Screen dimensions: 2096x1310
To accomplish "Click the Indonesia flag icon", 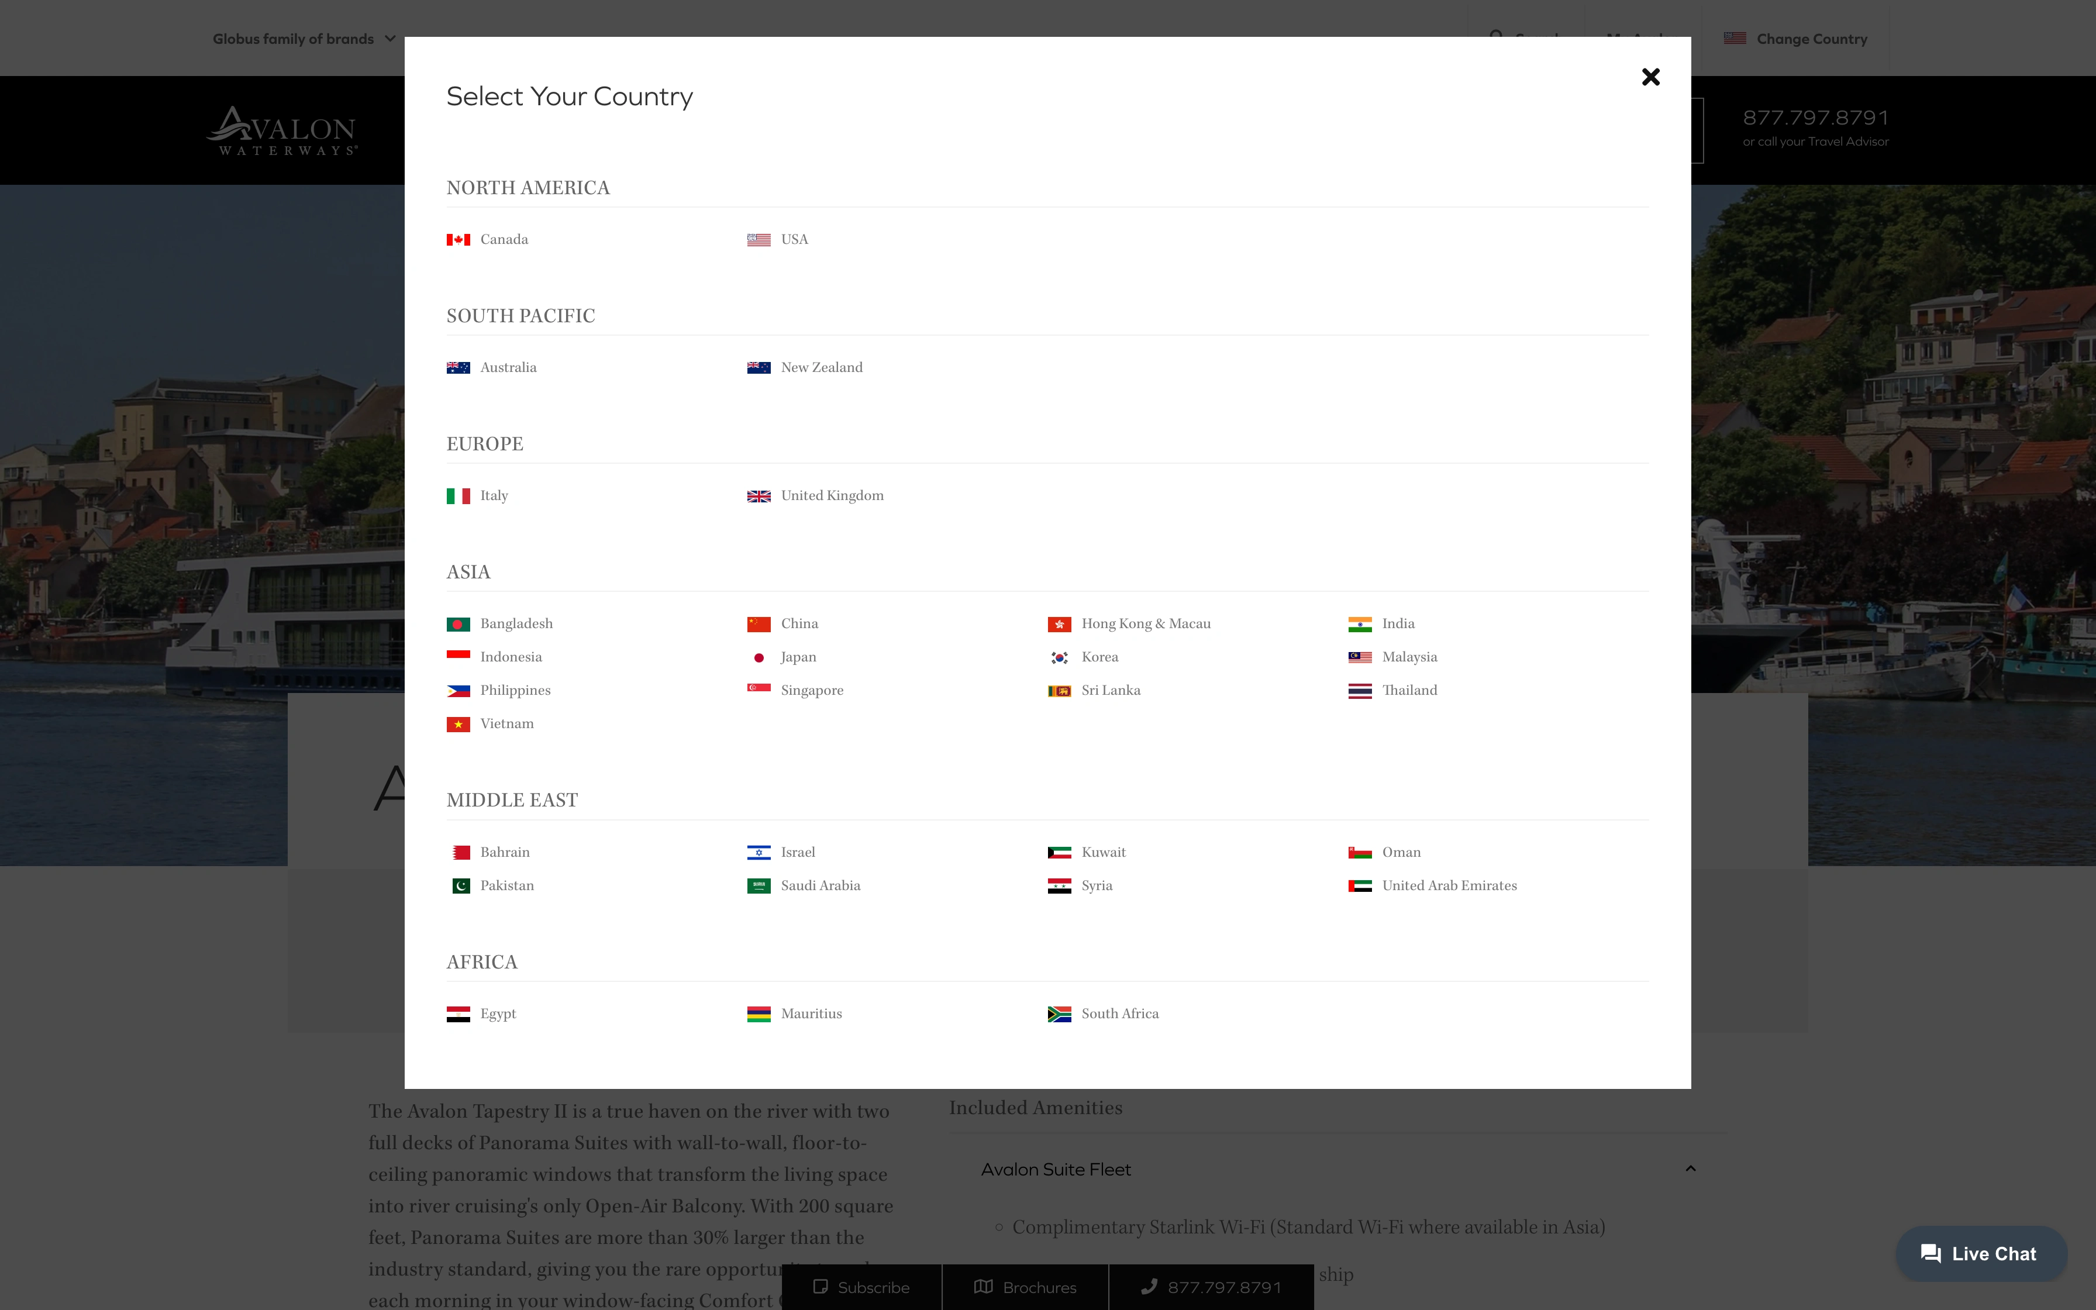I will (458, 657).
